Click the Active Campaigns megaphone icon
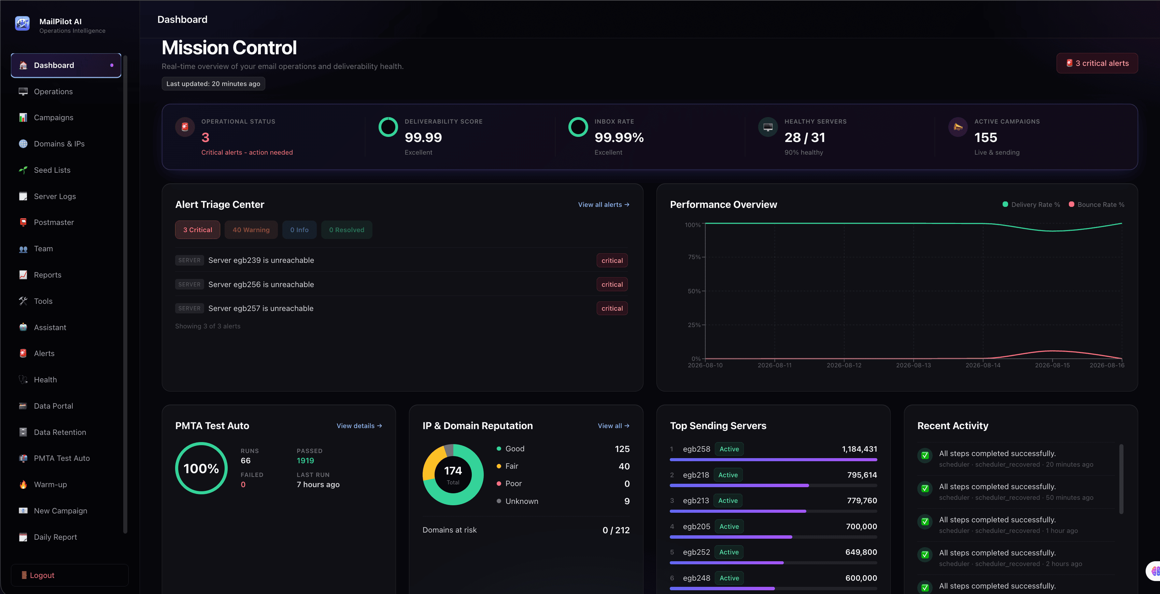The width and height of the screenshot is (1160, 594). pos(958,127)
